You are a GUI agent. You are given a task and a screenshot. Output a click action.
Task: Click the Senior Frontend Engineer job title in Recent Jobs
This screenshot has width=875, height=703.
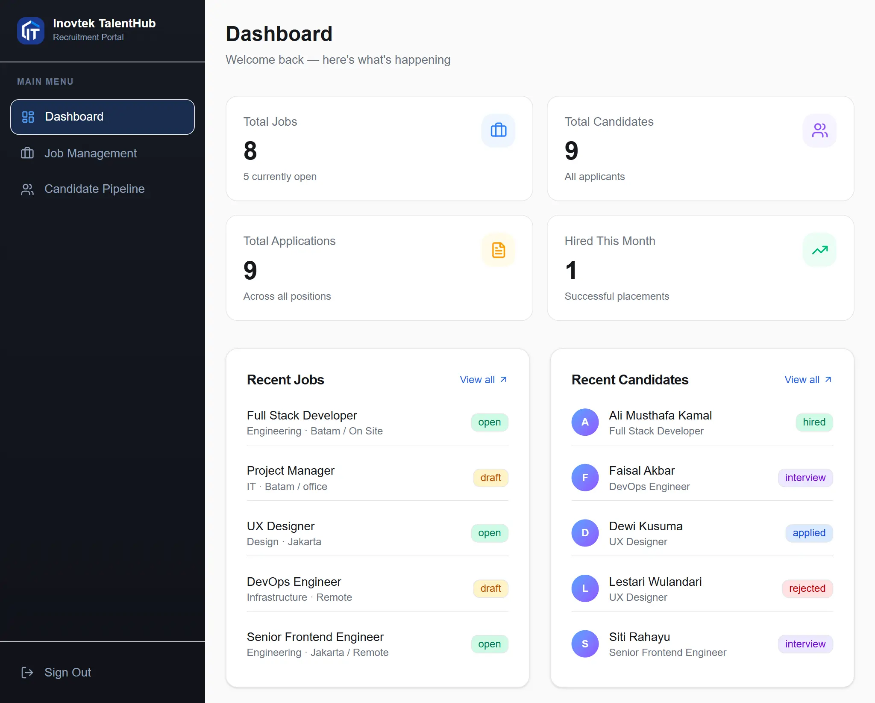point(315,637)
